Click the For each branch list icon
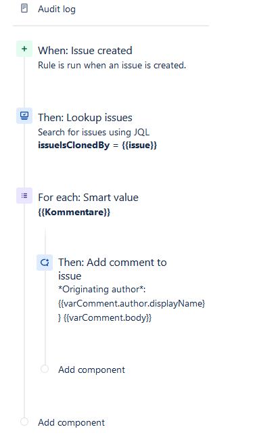 [x=24, y=196]
